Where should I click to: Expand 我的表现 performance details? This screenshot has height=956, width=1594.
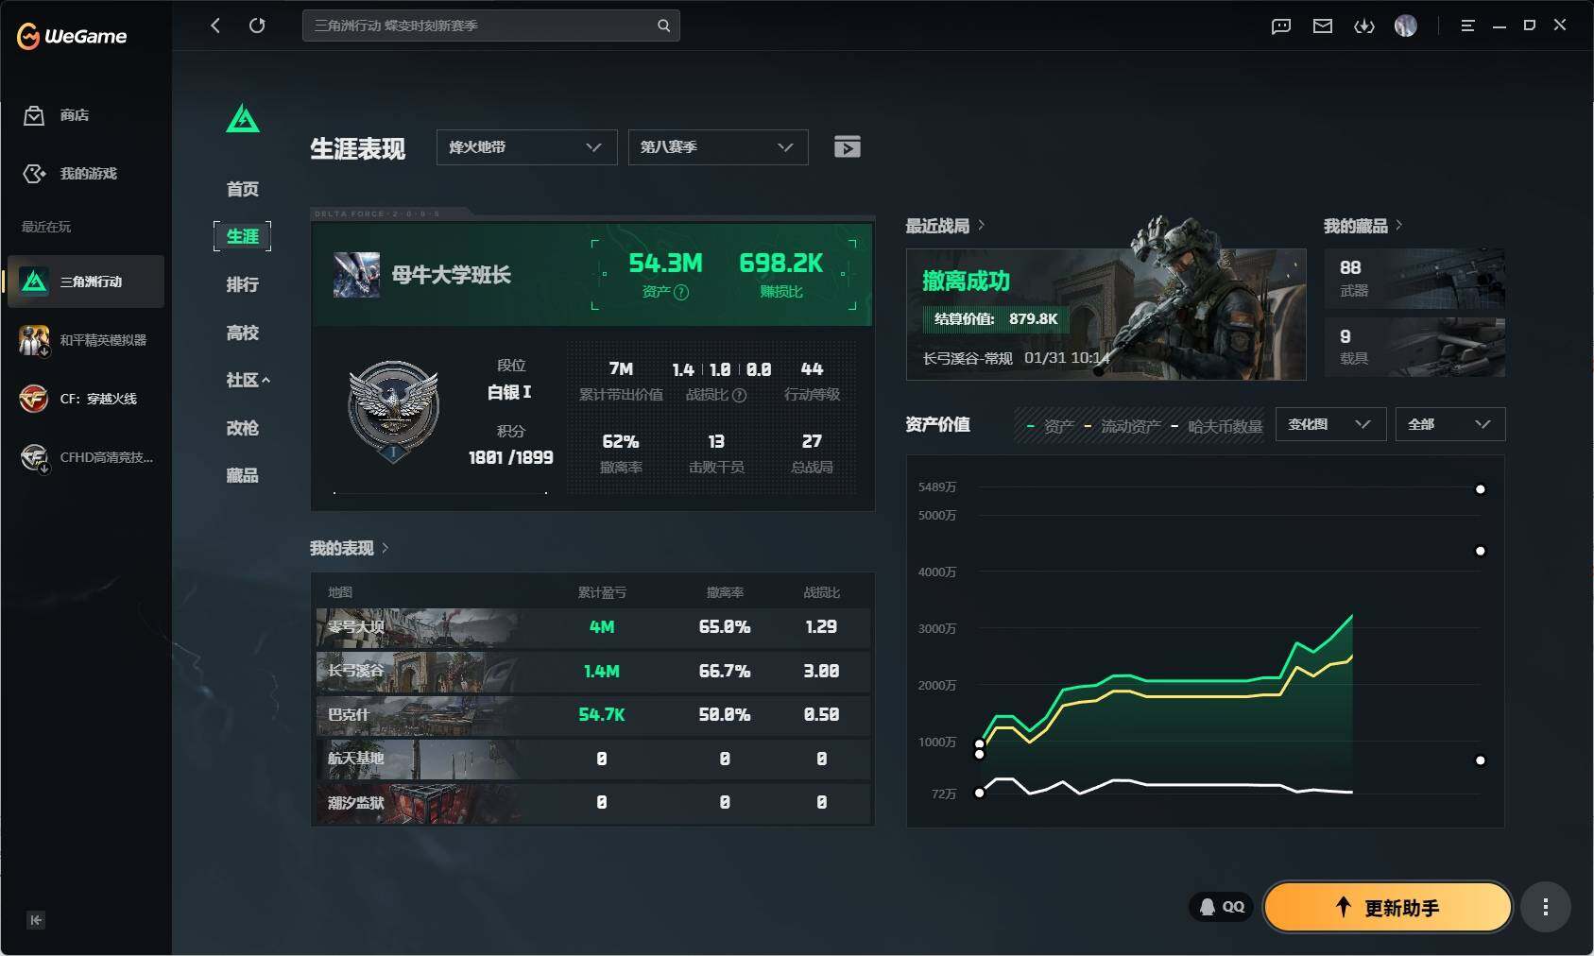tap(349, 548)
